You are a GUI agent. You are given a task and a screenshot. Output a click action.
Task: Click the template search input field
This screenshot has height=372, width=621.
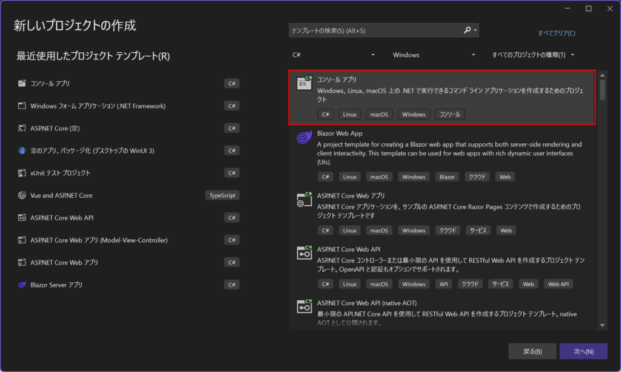click(x=376, y=30)
